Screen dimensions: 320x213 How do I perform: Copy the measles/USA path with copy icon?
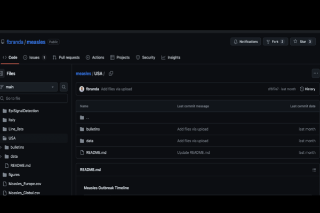[111, 73]
